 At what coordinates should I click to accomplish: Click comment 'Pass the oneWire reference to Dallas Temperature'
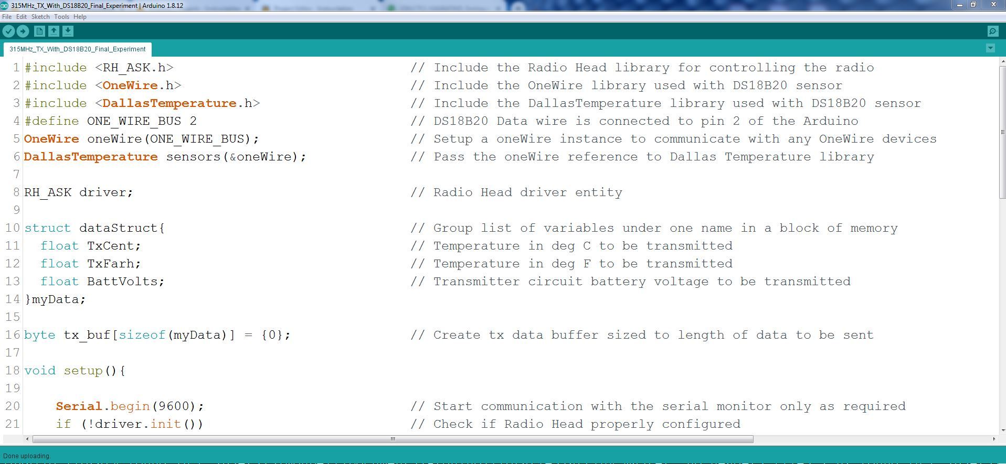[622, 157]
